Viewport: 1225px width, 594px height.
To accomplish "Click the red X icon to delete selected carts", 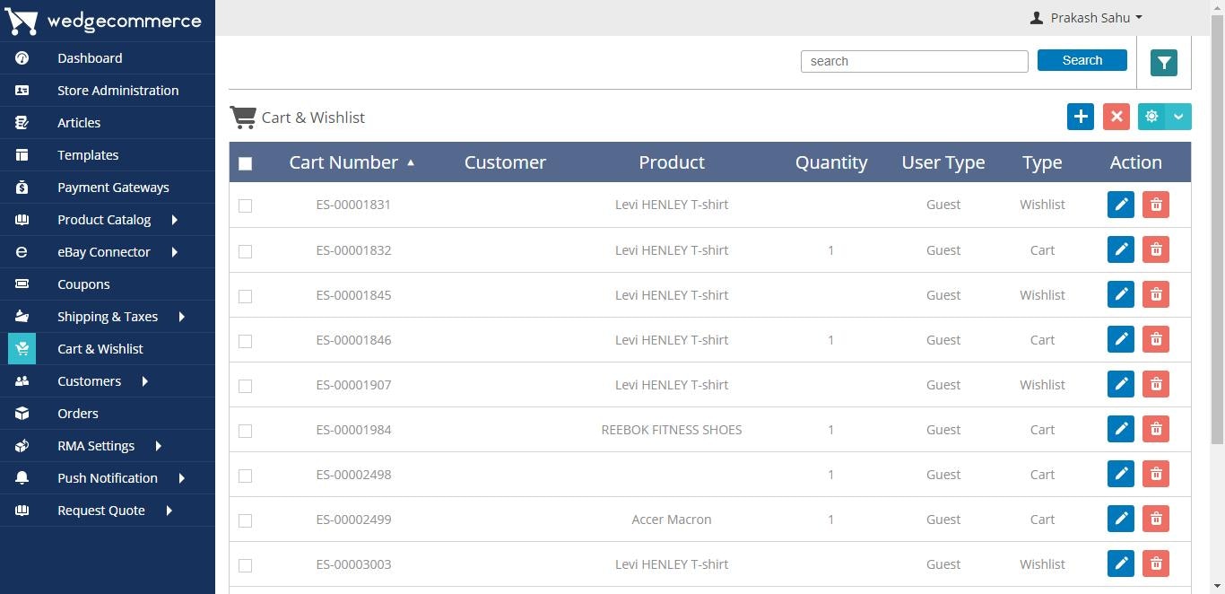I will pyautogui.click(x=1116, y=117).
